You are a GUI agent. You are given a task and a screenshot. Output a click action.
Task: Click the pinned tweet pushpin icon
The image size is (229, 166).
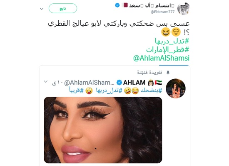point(168,73)
